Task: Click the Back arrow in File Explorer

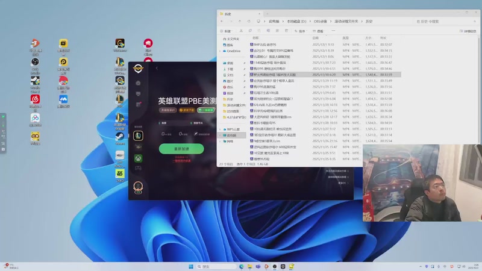Action: tap(222, 21)
